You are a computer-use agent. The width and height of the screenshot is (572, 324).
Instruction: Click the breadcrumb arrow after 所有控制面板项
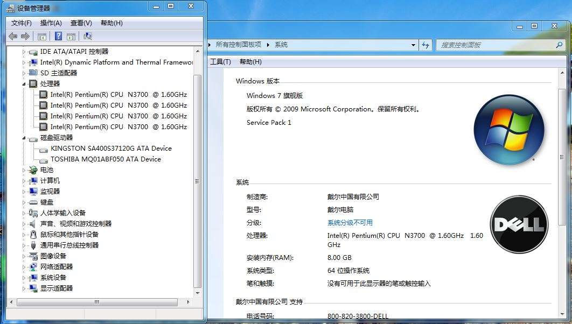point(268,45)
